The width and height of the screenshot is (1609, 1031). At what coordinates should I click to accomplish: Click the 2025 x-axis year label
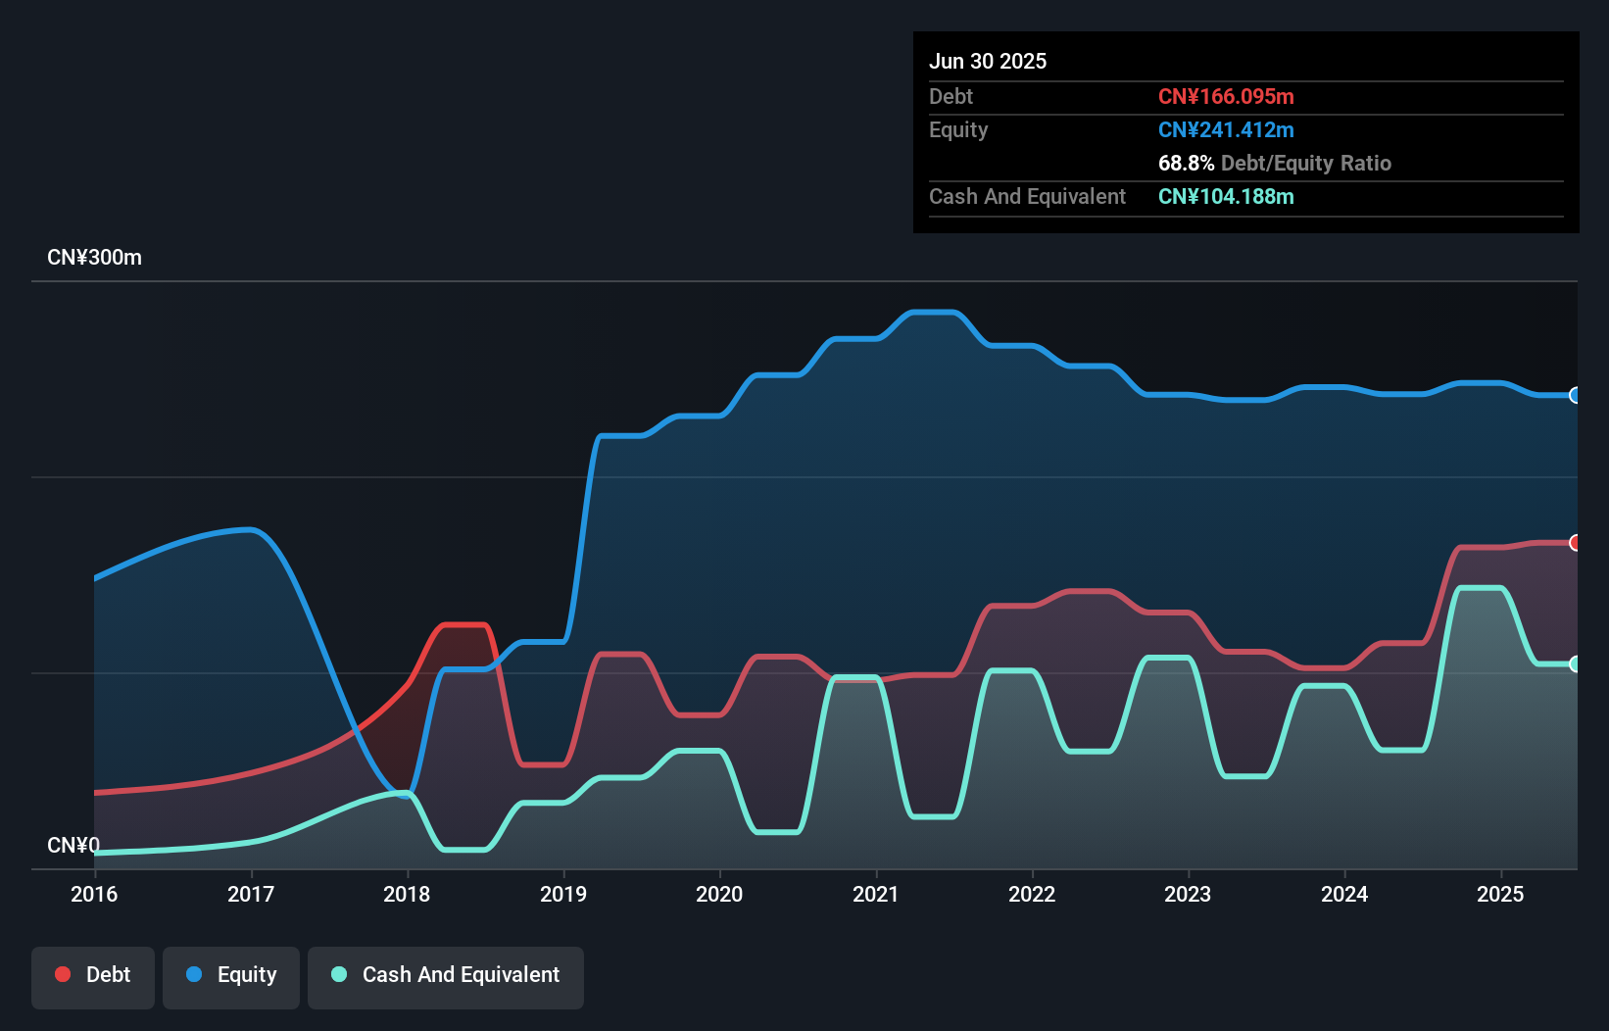[1500, 894]
